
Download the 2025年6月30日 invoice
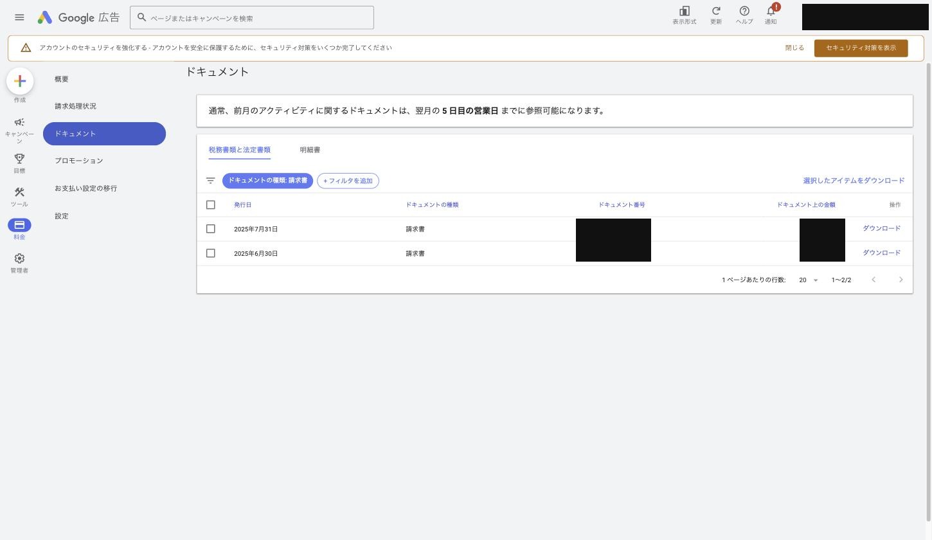pyautogui.click(x=881, y=253)
